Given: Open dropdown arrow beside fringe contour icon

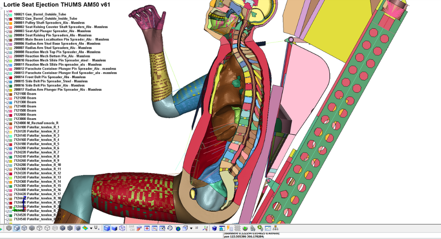Looking at the screenshot, I should coord(91,228).
